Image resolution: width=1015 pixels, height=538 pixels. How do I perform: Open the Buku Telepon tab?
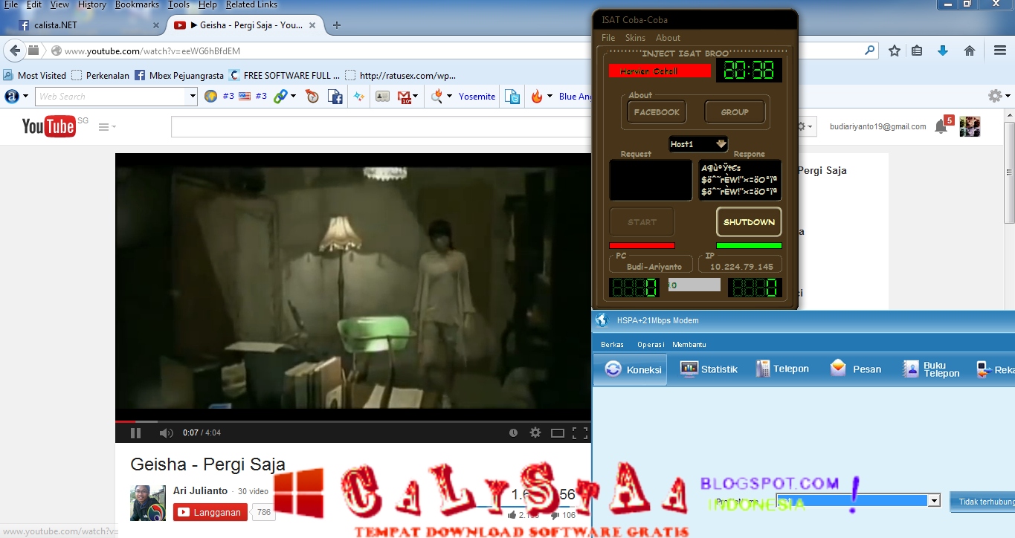[931, 369]
